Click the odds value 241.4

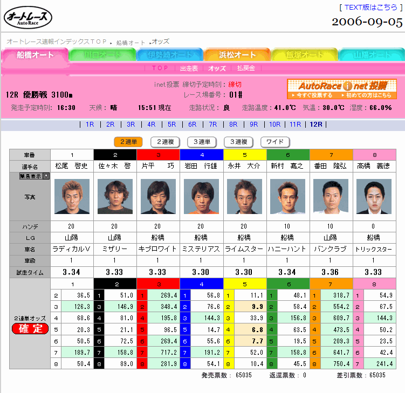385,364
